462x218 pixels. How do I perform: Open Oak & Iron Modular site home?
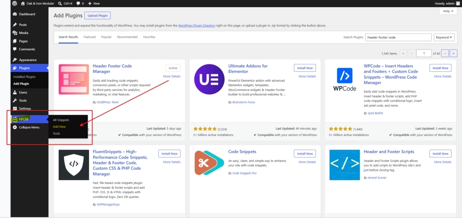[x=37, y=3]
